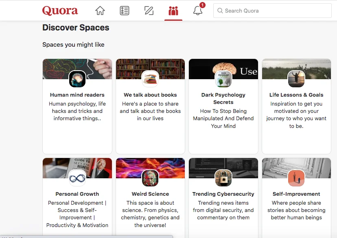Viewport: 337px width, 238px height.
Task: Click Dark Psychology Secrets avatar icon
Action: point(223,79)
